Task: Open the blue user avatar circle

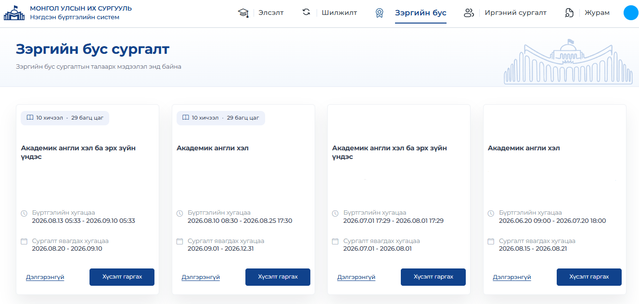Action: [x=631, y=13]
